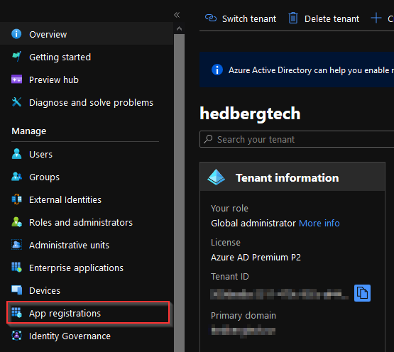Click the Your role label
394x352 pixels.
pyautogui.click(x=229, y=208)
